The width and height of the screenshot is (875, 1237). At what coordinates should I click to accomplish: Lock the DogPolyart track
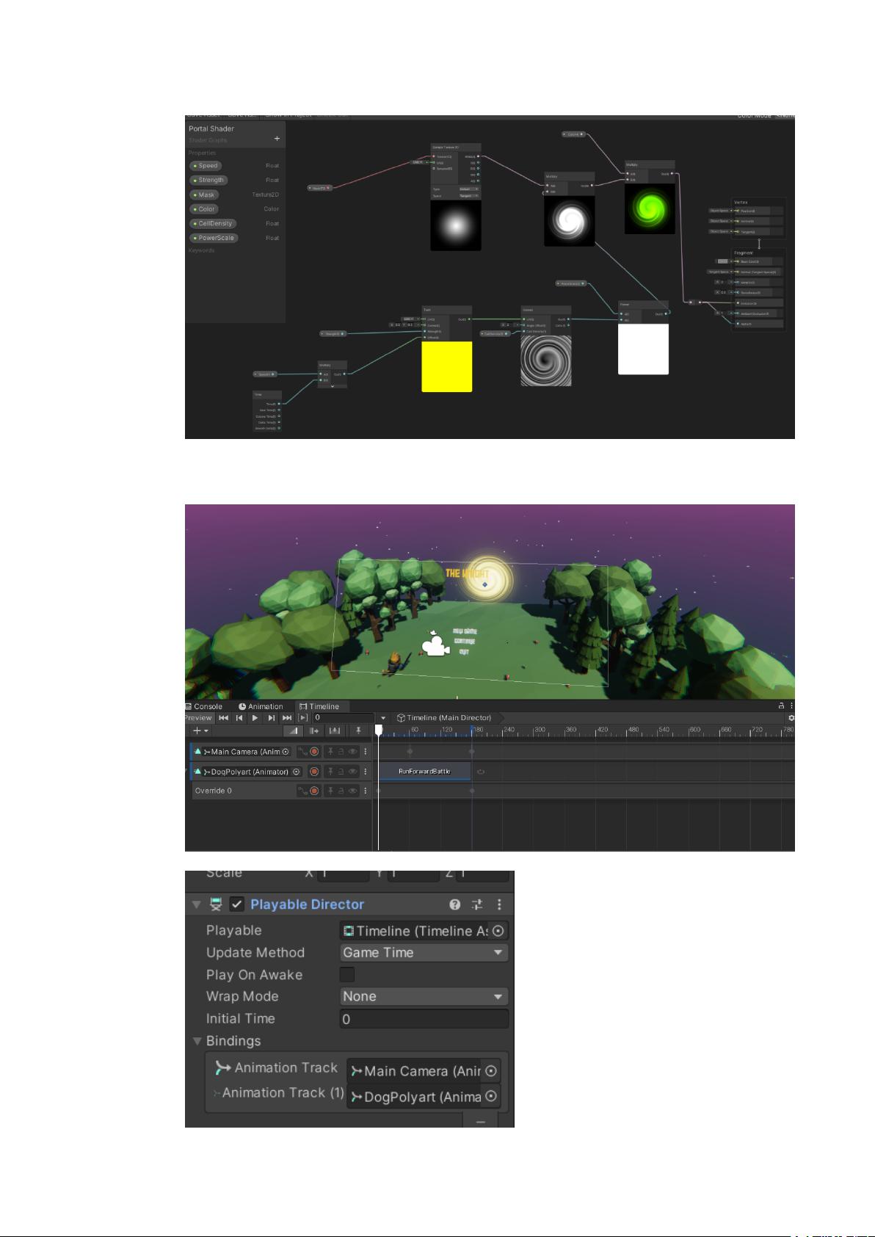click(x=341, y=772)
